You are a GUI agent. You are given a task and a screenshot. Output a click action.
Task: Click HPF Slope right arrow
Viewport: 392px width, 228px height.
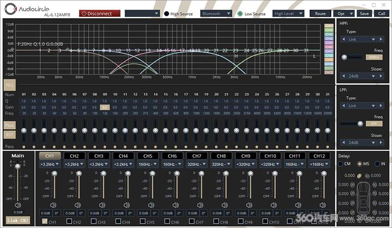[x=381, y=76]
